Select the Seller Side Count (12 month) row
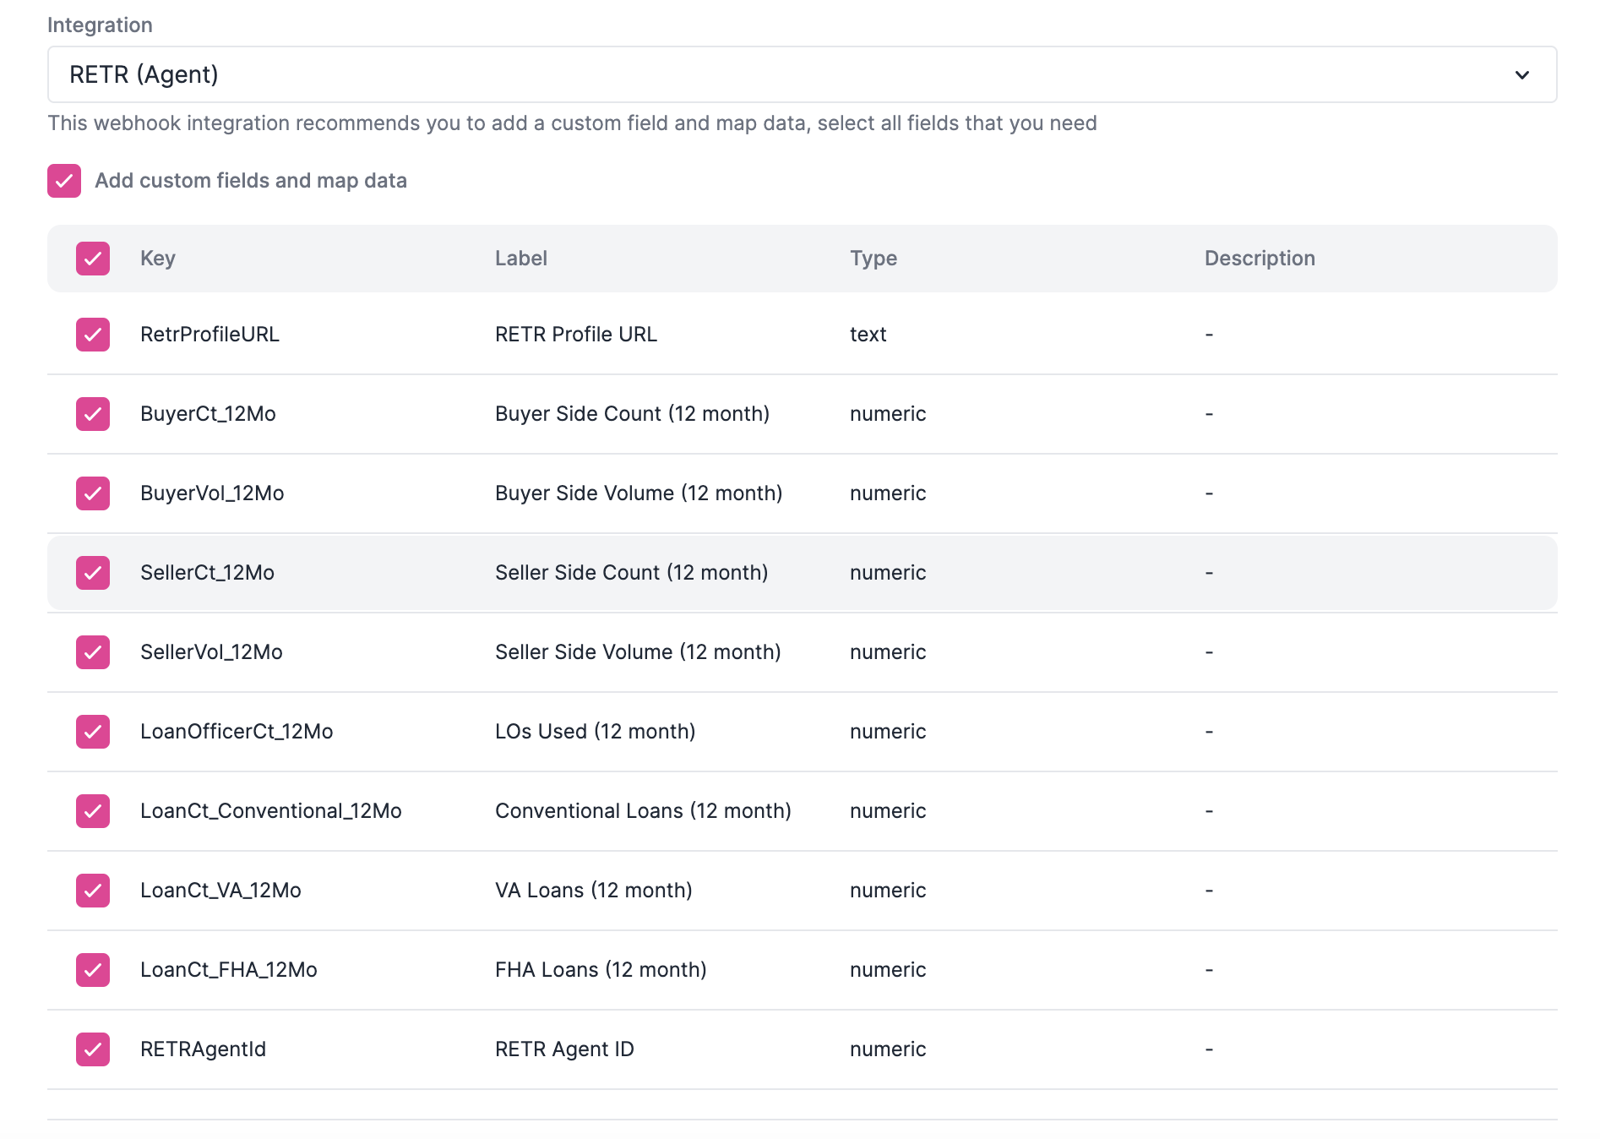The width and height of the screenshot is (1600, 1139). pyautogui.click(x=632, y=573)
